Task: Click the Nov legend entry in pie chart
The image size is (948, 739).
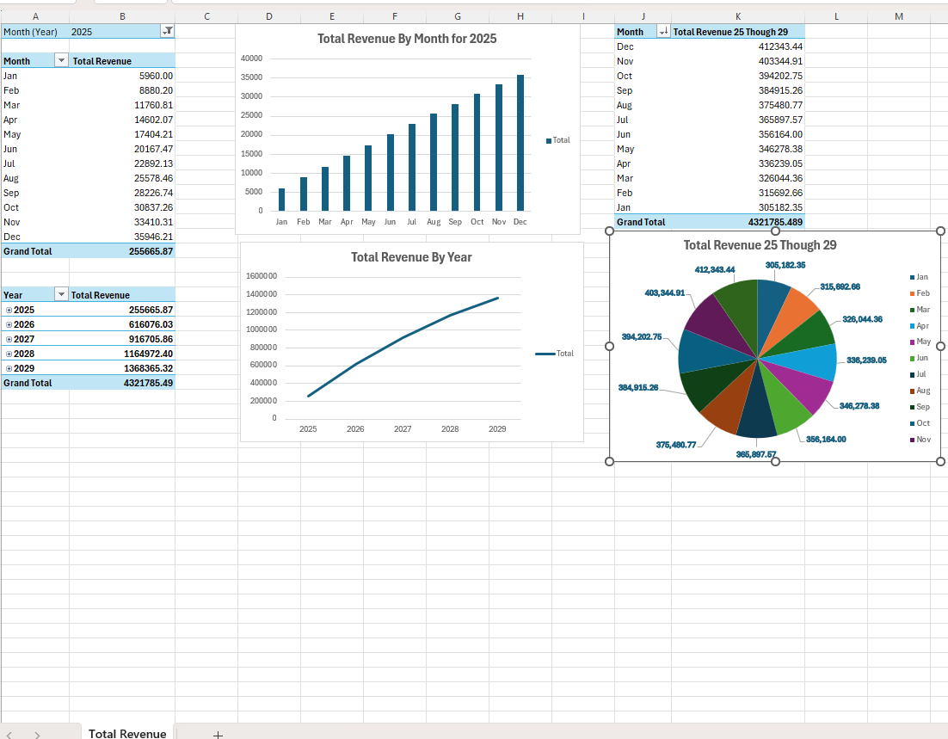Action: 920,440
